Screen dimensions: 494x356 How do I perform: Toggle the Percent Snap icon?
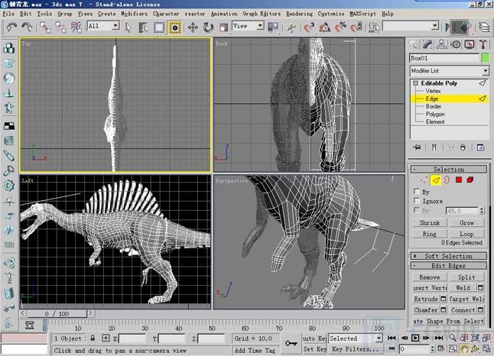click(340, 28)
